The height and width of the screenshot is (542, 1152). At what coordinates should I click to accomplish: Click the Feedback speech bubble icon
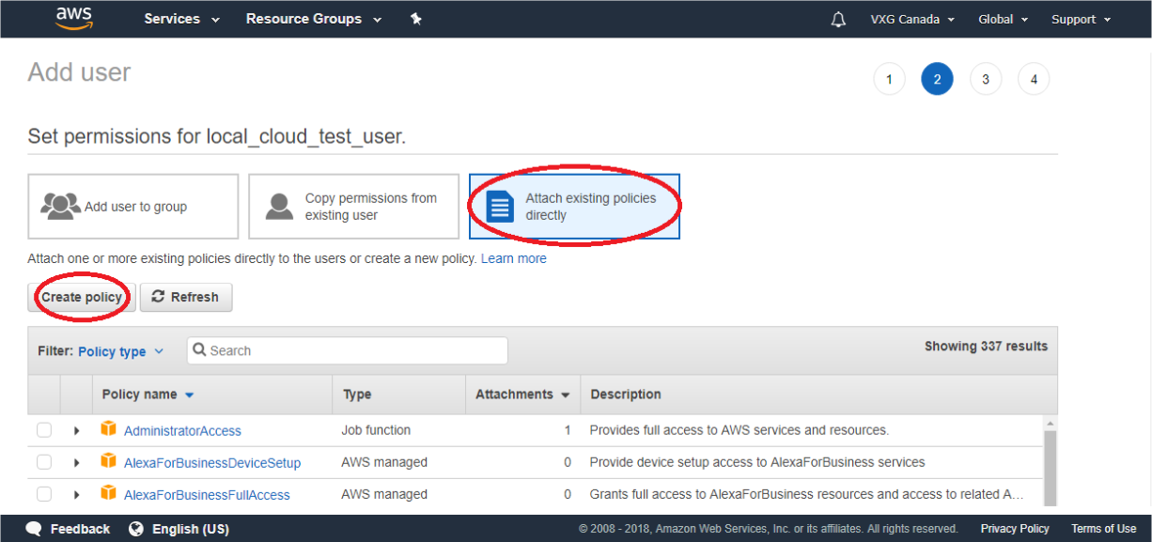tap(34, 529)
